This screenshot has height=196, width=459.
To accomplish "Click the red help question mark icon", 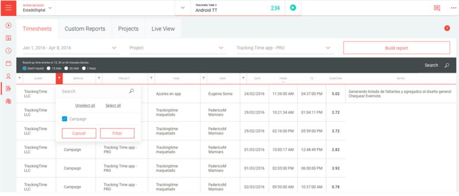I will click(447, 28).
